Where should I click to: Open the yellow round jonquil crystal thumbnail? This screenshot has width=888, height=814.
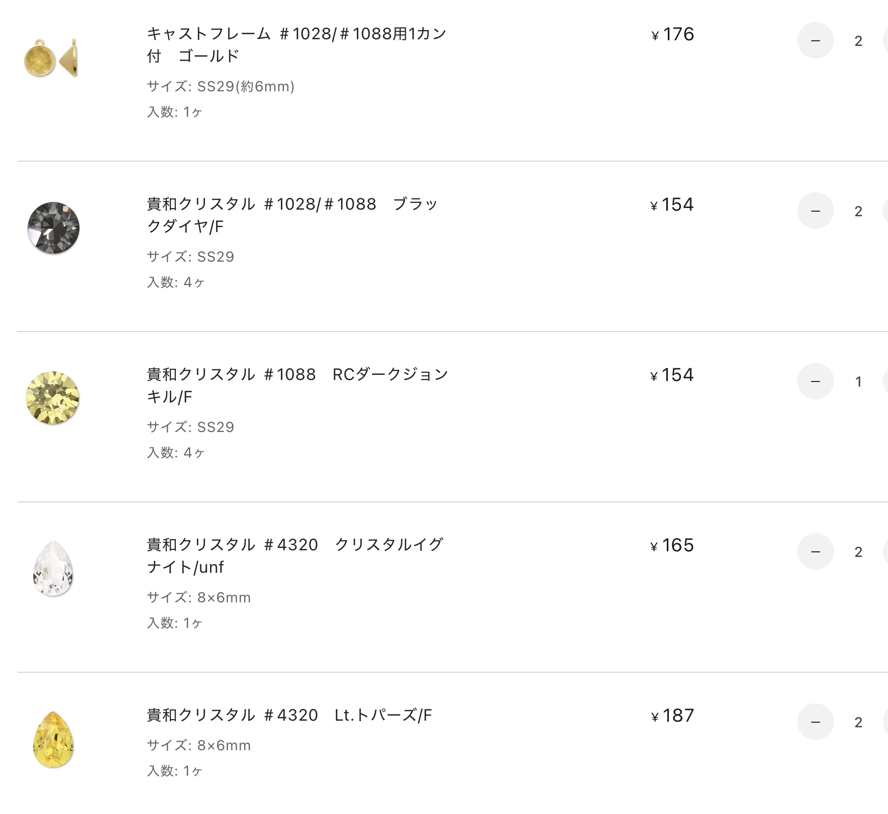tap(53, 398)
